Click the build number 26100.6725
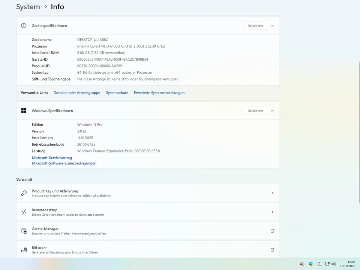Screen dimensions: 360x270 86,145
